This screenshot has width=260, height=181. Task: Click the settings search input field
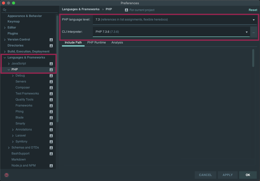coord(30,10)
